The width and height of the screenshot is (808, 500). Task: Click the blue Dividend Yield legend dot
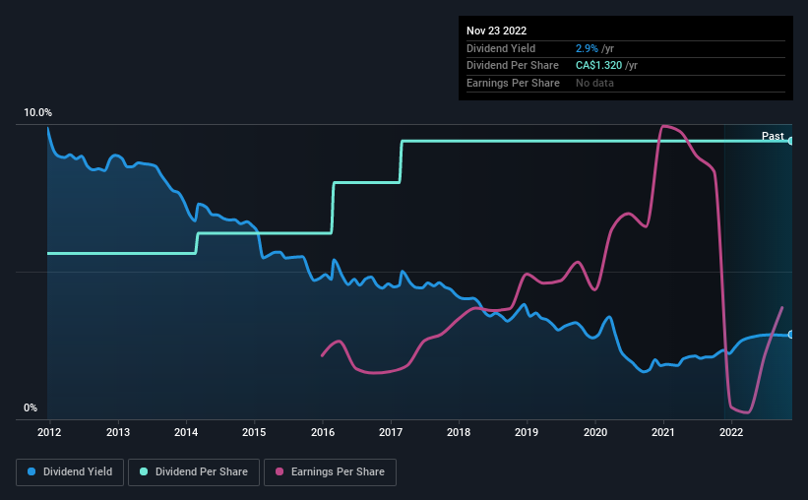pos(31,471)
